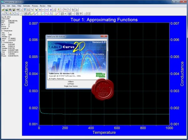Click the green folder import icon
188x140 pixels.
point(7,10)
